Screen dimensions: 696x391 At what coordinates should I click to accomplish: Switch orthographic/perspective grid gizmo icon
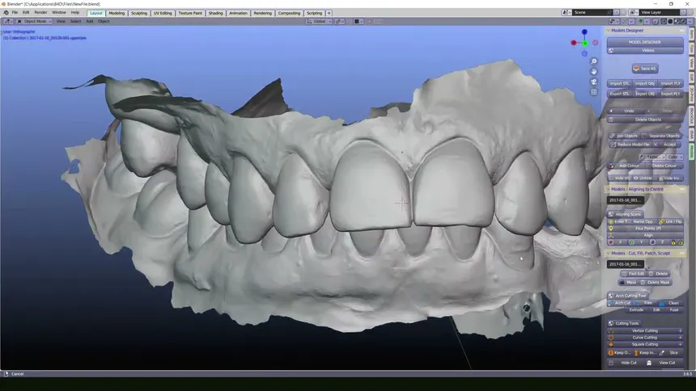tap(594, 92)
